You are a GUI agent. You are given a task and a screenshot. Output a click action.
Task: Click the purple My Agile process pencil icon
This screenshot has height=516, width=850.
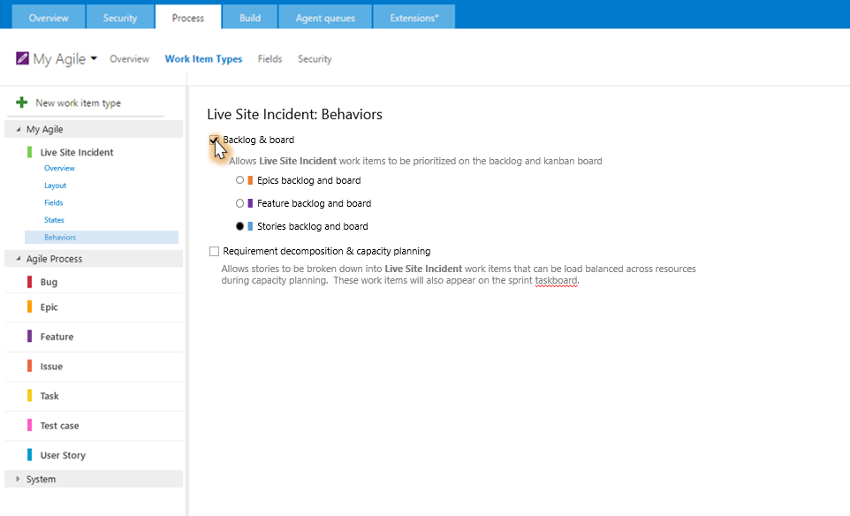(x=22, y=58)
